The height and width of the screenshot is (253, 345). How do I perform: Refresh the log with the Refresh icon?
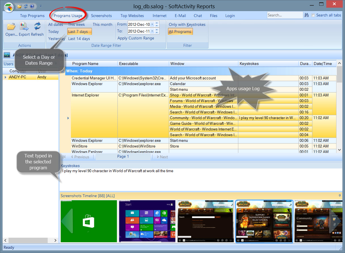pos(37,27)
